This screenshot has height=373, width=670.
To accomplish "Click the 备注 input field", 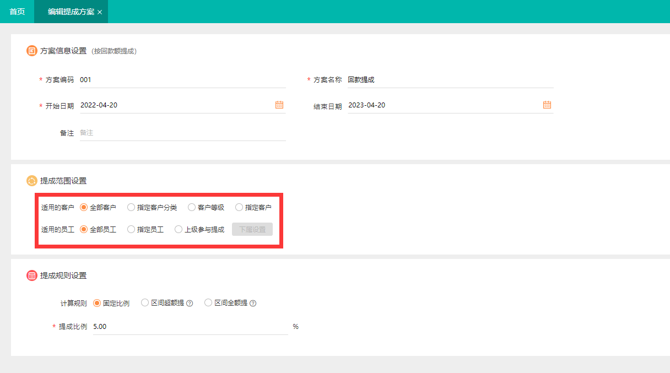I will [x=182, y=133].
